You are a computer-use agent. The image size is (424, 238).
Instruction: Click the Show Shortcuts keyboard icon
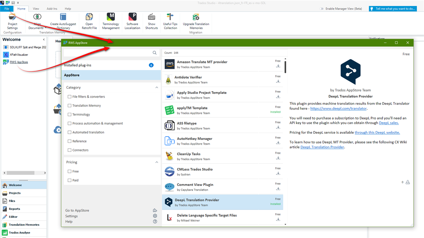(152, 17)
